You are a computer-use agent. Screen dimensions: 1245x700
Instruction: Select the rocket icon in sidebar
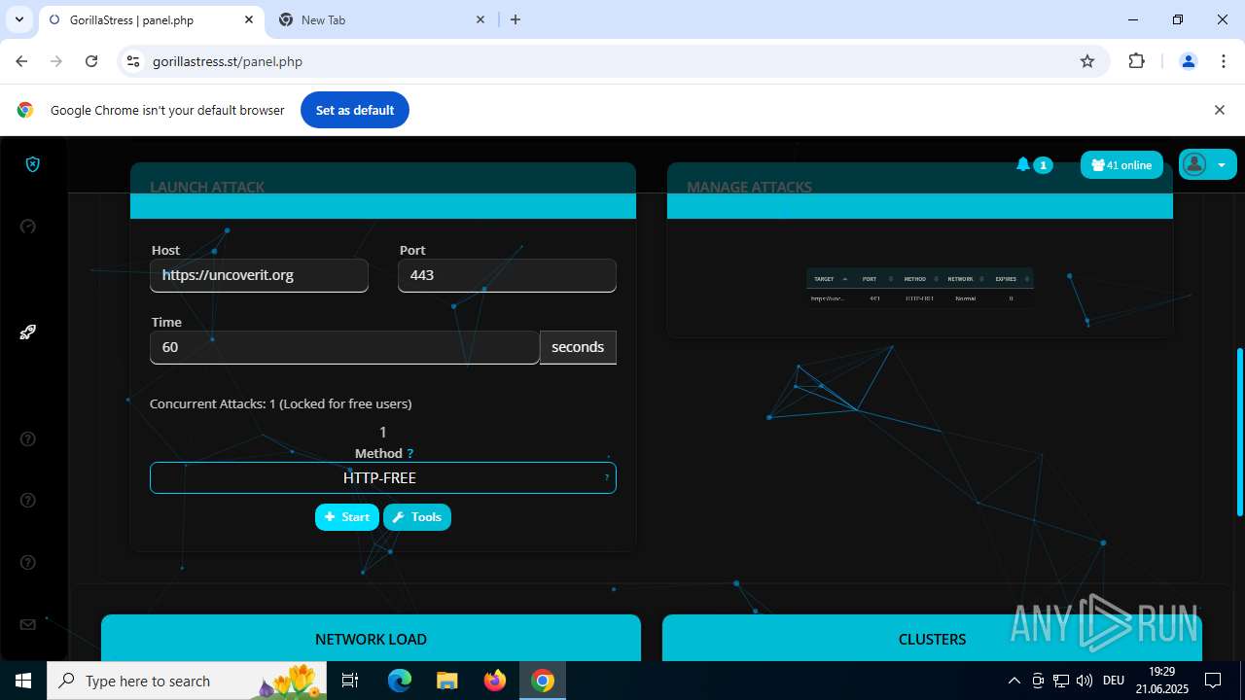[28, 332]
